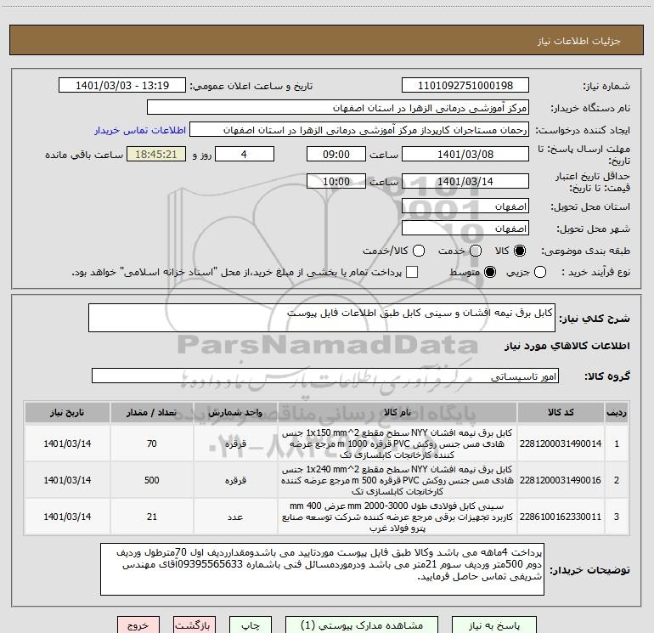This screenshot has width=654, height=633.
Task: Click the need date in row 3
Action: pos(67,517)
